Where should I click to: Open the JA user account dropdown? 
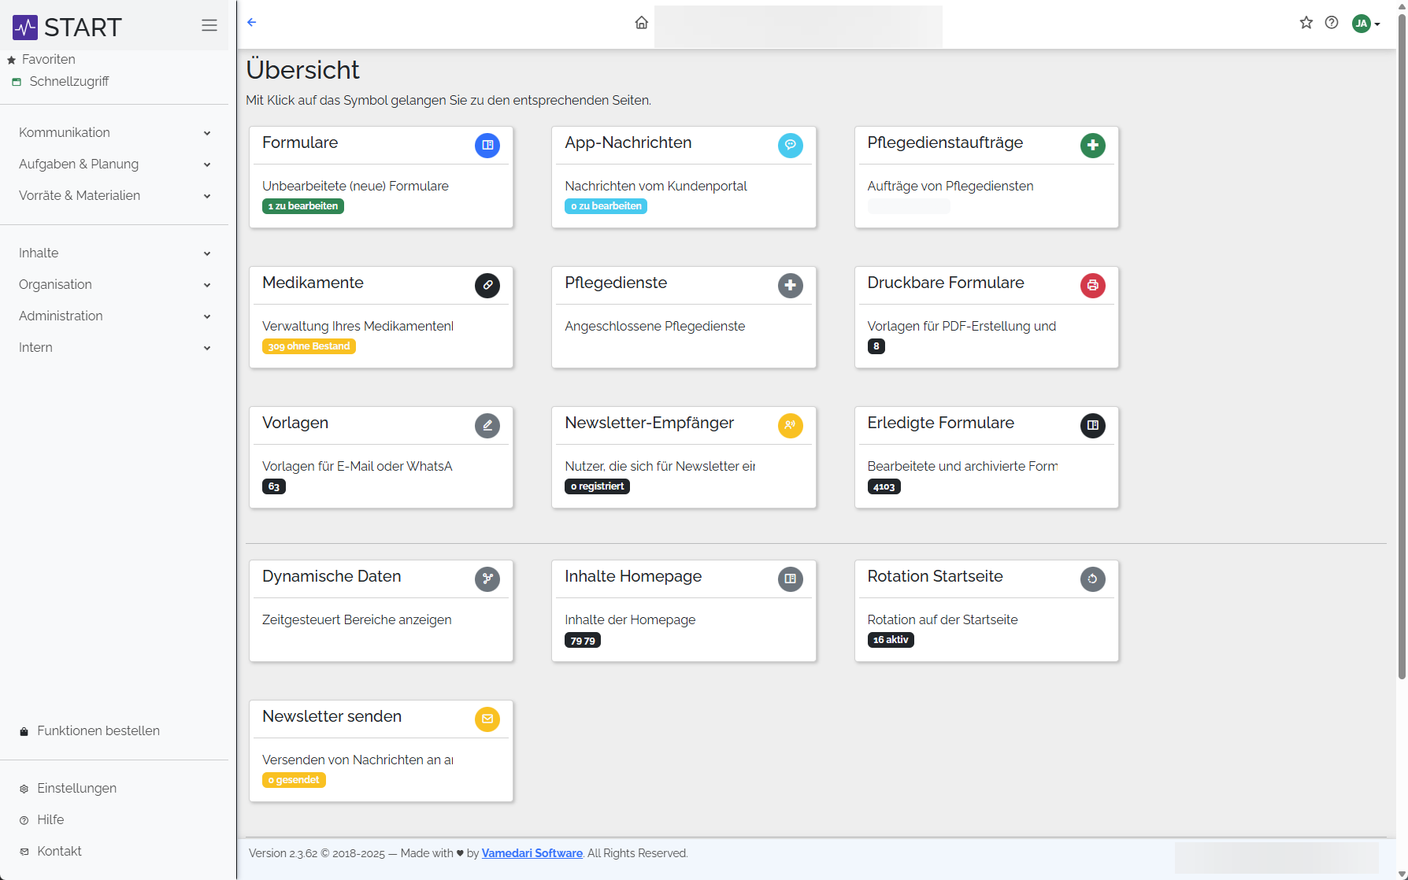pos(1366,24)
